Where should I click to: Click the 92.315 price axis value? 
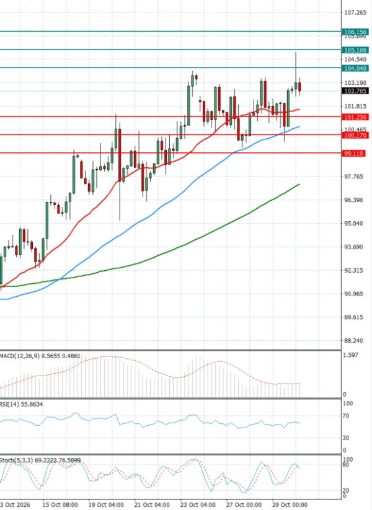click(353, 270)
